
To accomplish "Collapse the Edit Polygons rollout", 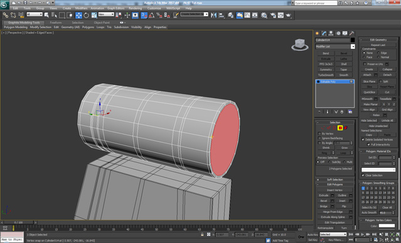I will point(335,185).
